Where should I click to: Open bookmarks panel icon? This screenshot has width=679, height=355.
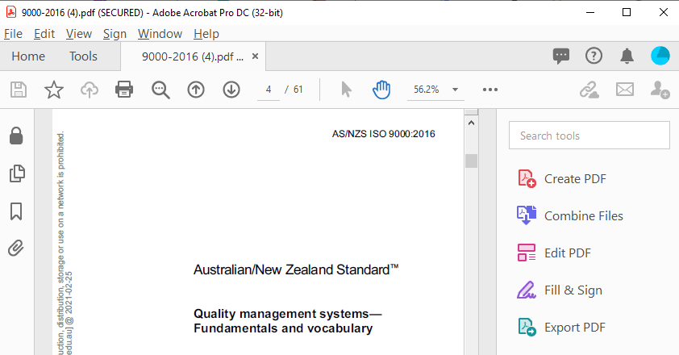[x=16, y=211]
